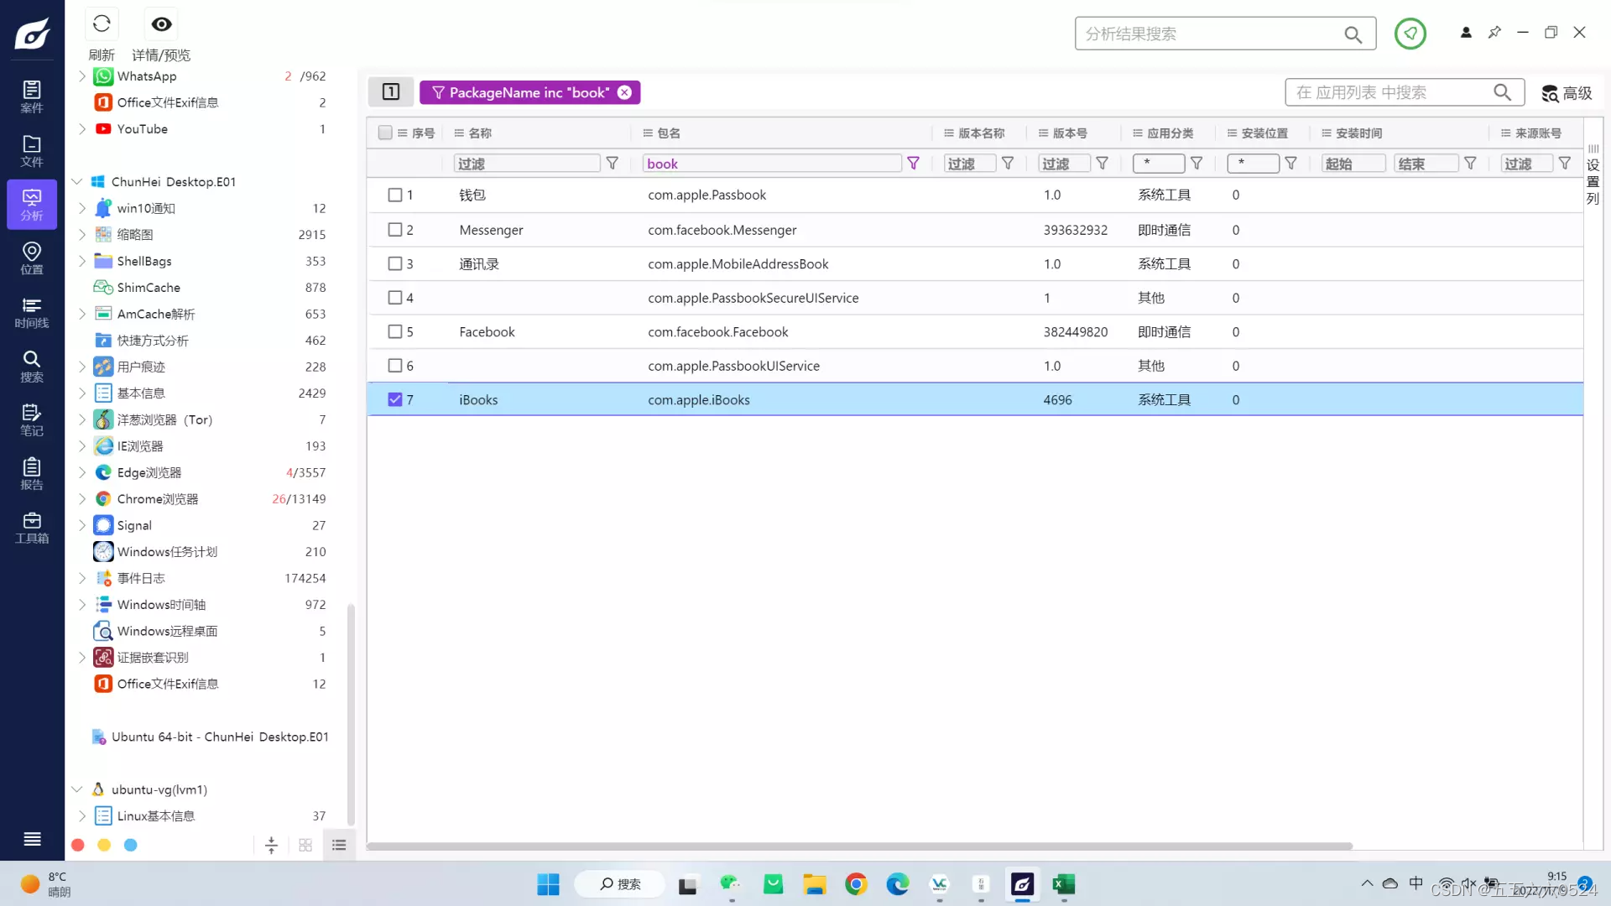Screen dimensions: 1611x906
Task: Open the 位置 location sidebar icon
Action: pyautogui.click(x=32, y=258)
